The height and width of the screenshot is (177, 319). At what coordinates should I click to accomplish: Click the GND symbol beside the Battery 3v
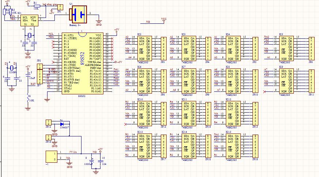(99, 23)
